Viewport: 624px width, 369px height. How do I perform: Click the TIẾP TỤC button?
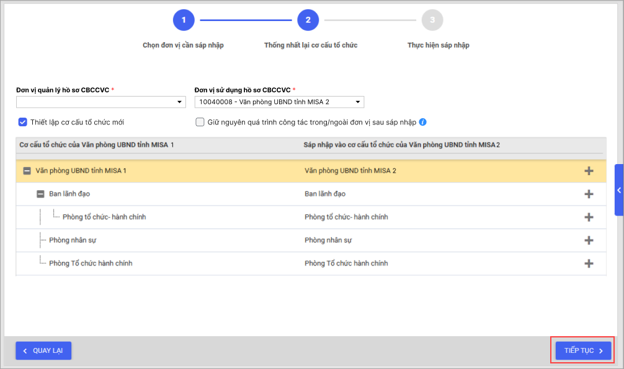583,351
